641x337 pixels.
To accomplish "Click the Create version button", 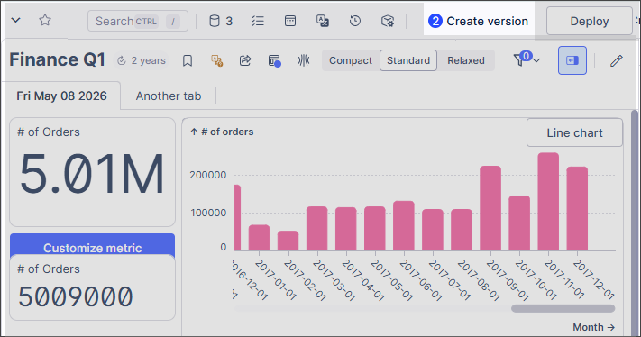I will click(479, 21).
